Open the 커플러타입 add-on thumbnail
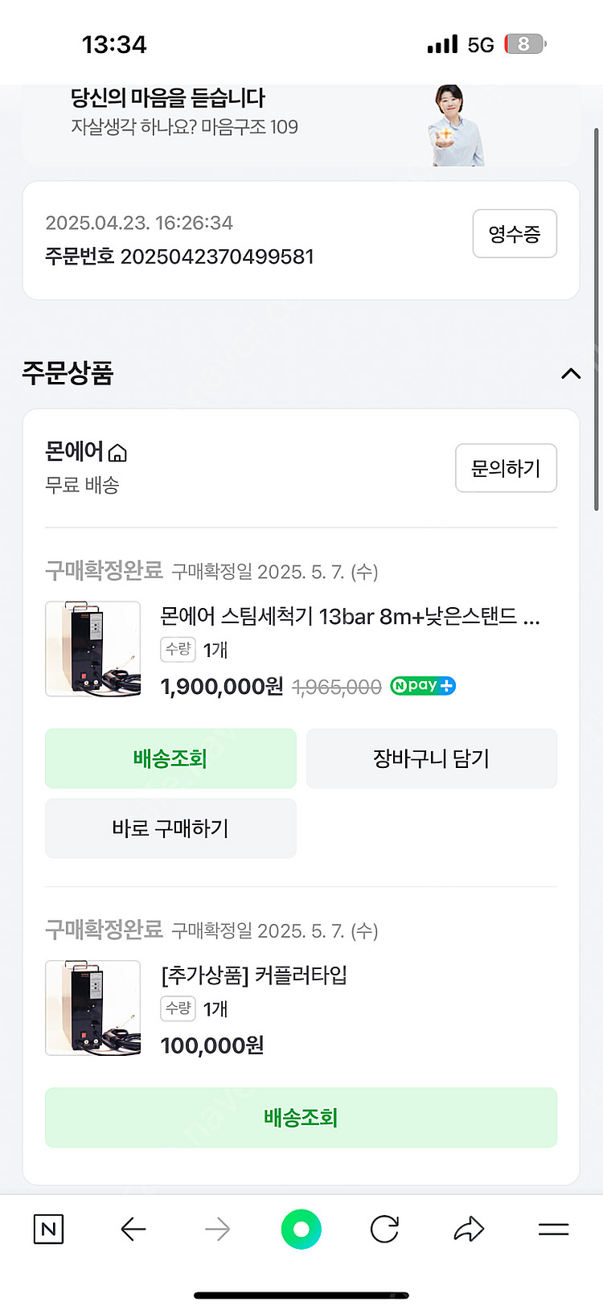Viewport: 603px width, 1310px height. coord(93,1007)
